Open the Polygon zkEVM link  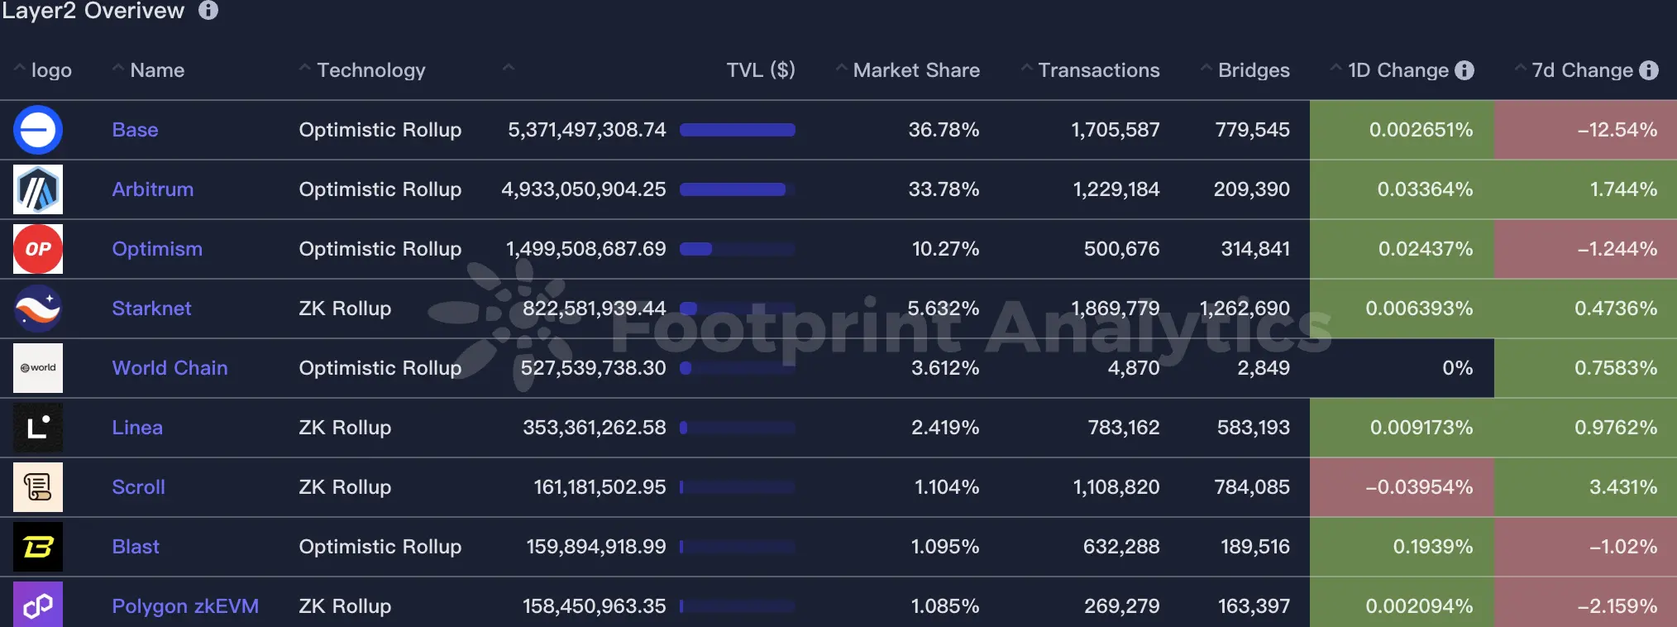(x=185, y=606)
